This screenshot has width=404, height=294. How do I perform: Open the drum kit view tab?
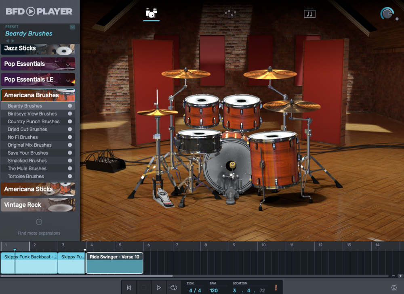[x=151, y=13]
